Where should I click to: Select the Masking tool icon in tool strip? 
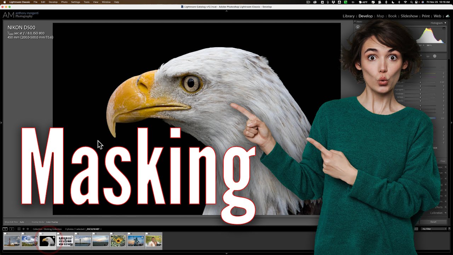[x=435, y=56]
